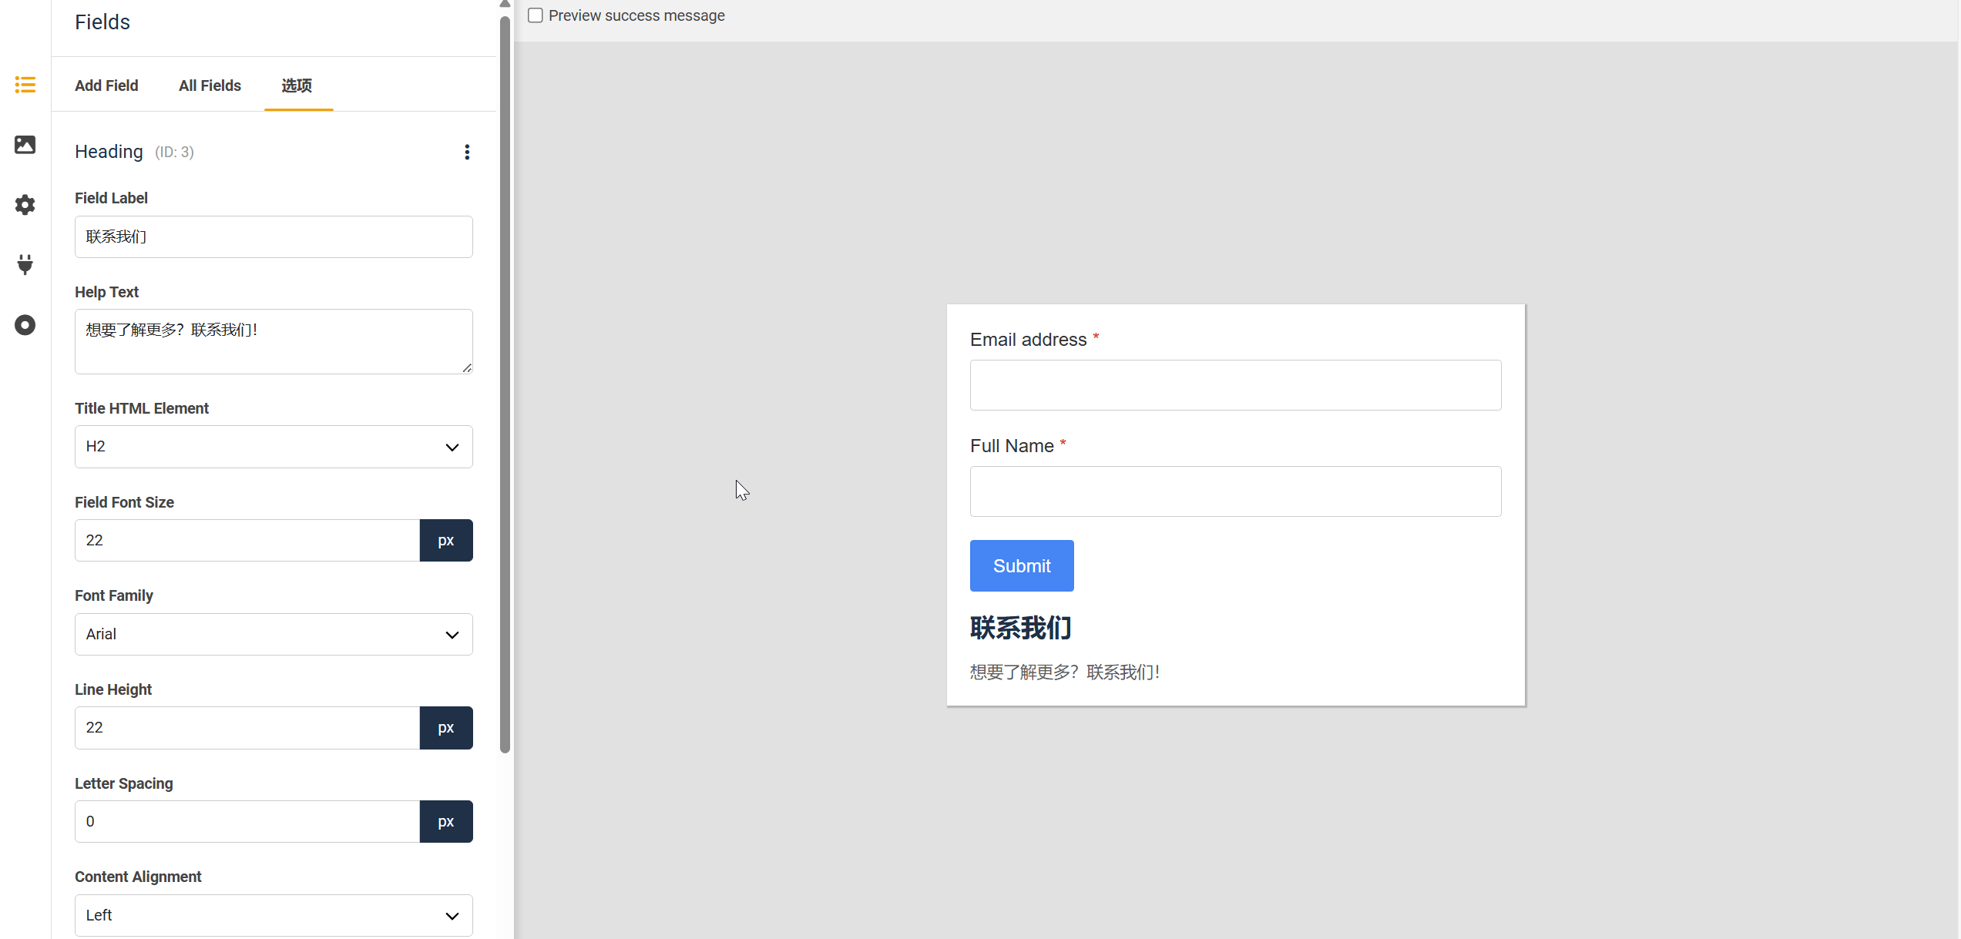Click the Email address input in preview

pyautogui.click(x=1235, y=385)
